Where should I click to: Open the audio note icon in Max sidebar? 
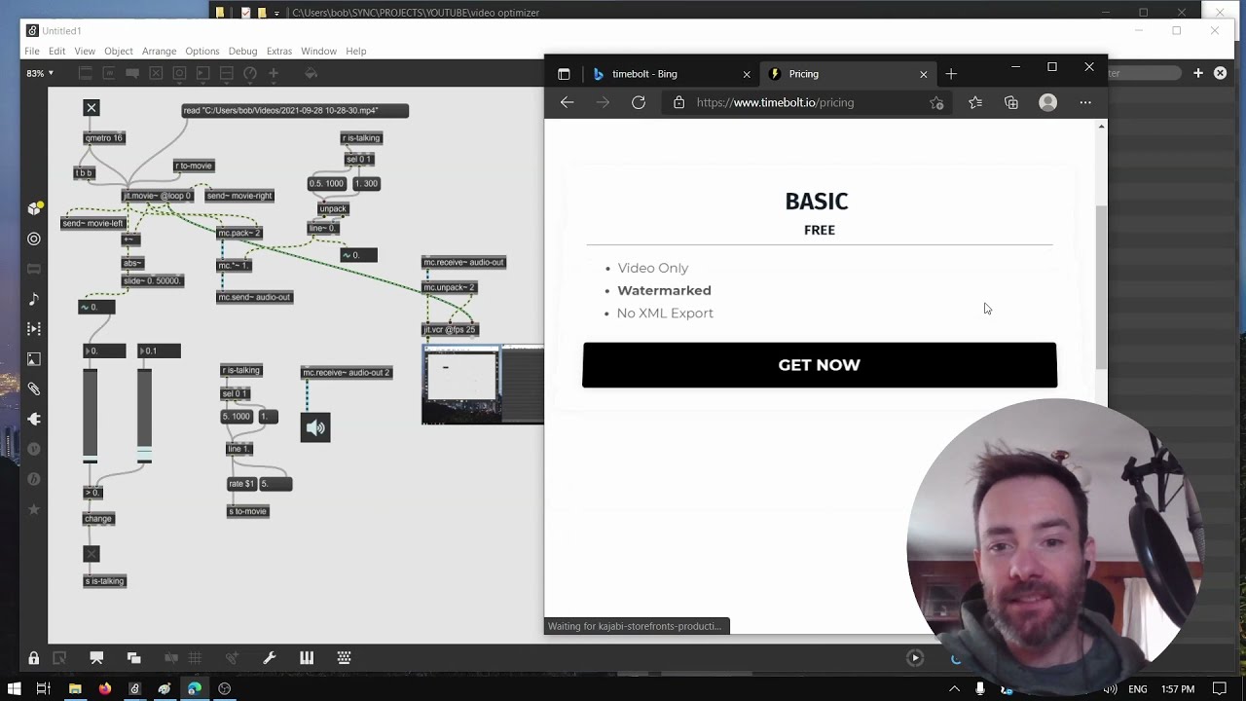34,299
